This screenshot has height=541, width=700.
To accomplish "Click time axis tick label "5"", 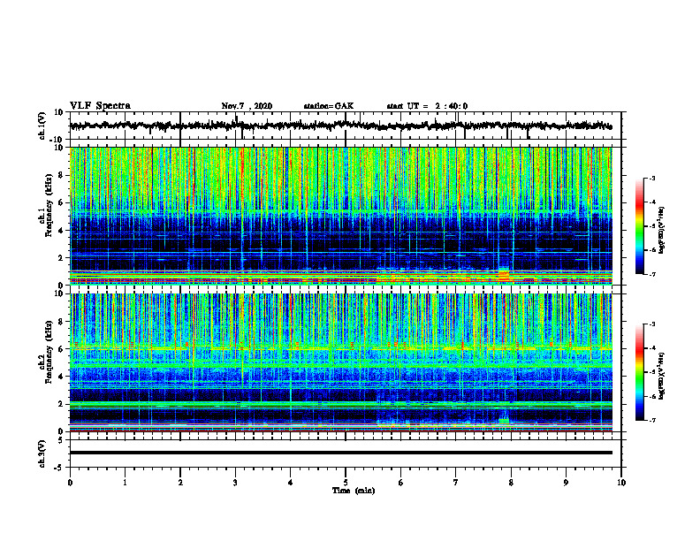I will tap(346, 483).
